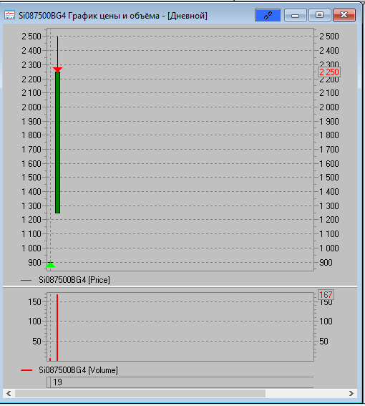Click the horizontal scrollbar right arrow
365x406 pixels.
pyautogui.click(x=351, y=394)
